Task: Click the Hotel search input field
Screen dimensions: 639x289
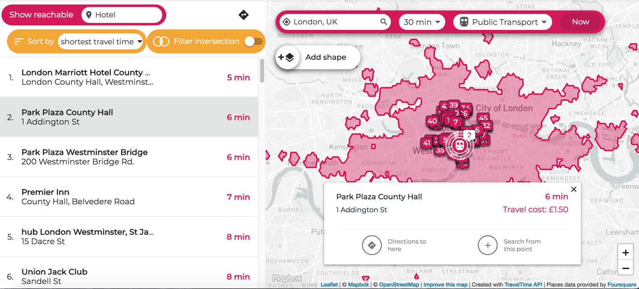Action: 122,15
